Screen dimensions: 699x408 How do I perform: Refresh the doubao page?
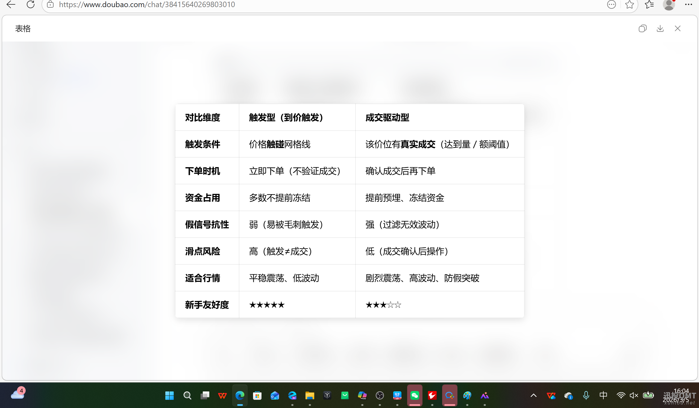click(x=31, y=4)
